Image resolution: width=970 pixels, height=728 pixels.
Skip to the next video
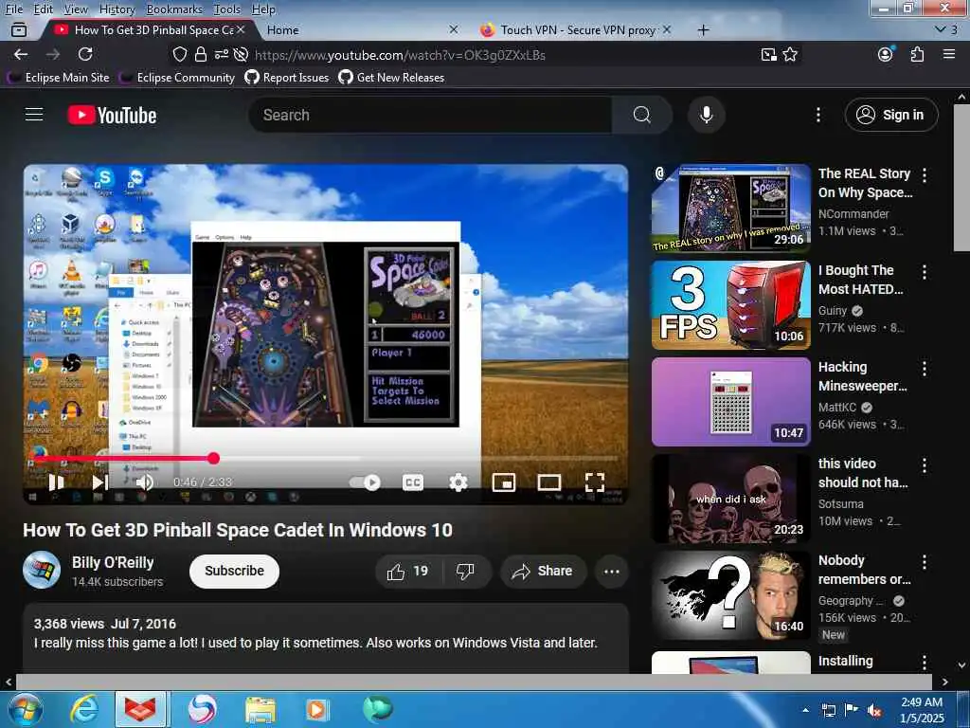tap(100, 482)
